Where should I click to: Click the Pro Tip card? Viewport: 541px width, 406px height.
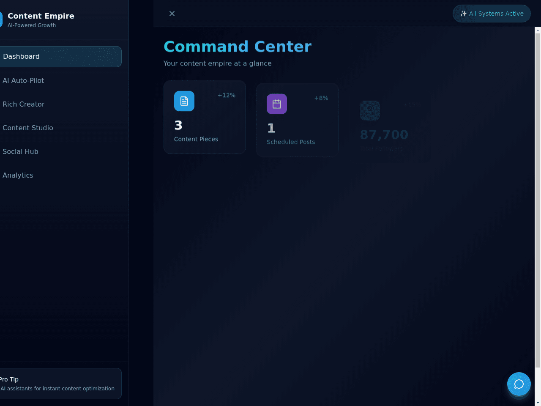[60, 384]
